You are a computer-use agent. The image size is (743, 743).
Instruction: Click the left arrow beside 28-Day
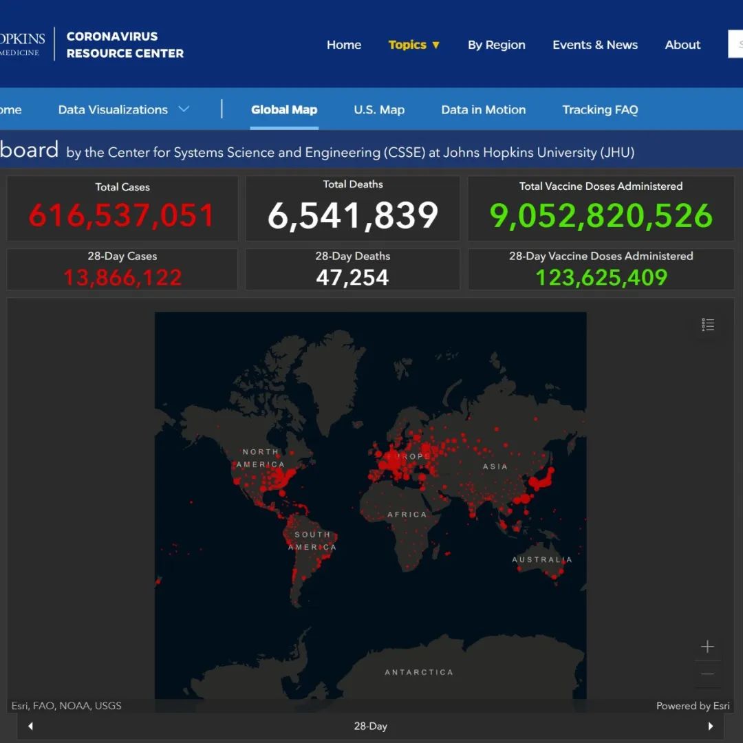[30, 726]
